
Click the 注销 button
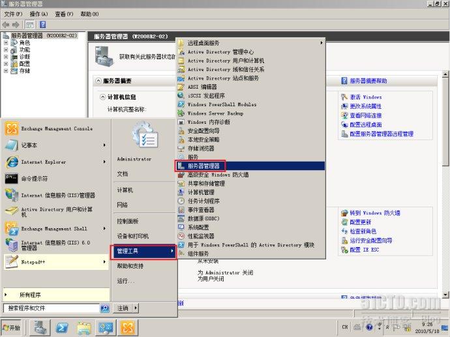123,308
